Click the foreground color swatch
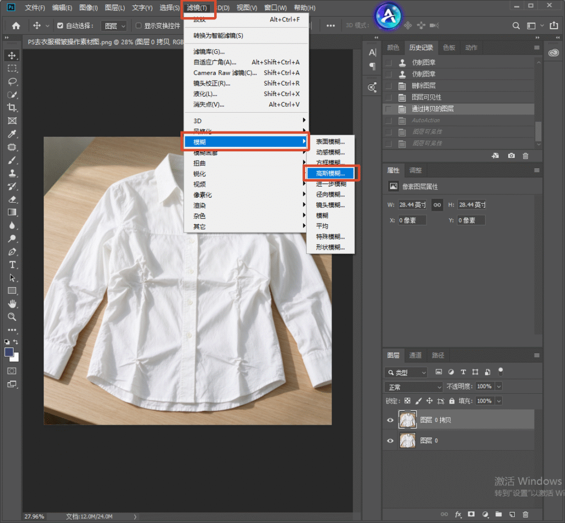 9,352
